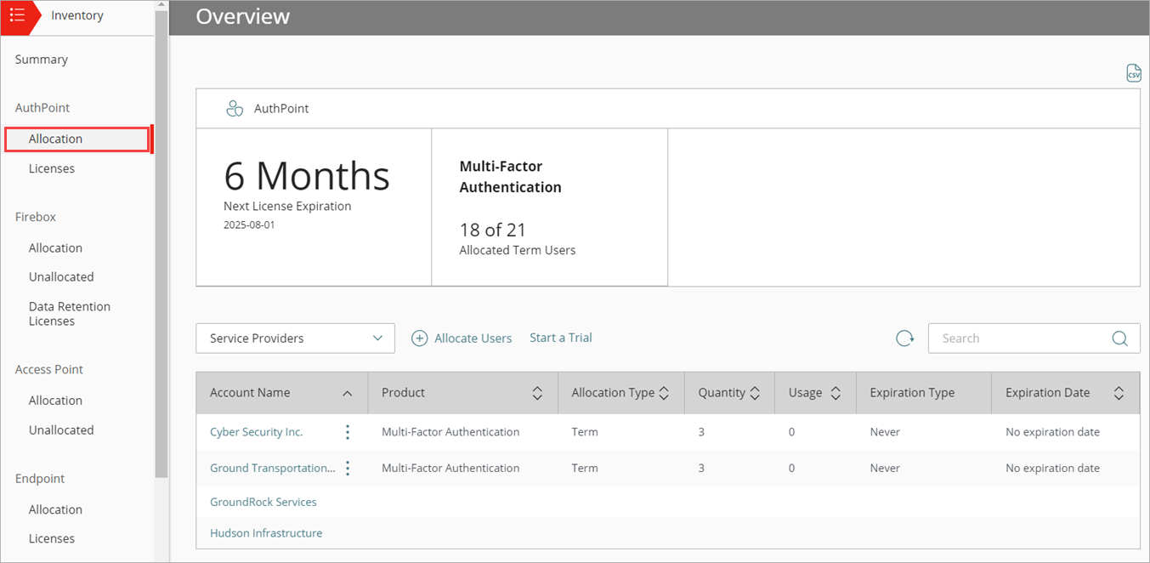Click the plus icon beside Allocate Users
1150x563 pixels.
click(x=419, y=338)
